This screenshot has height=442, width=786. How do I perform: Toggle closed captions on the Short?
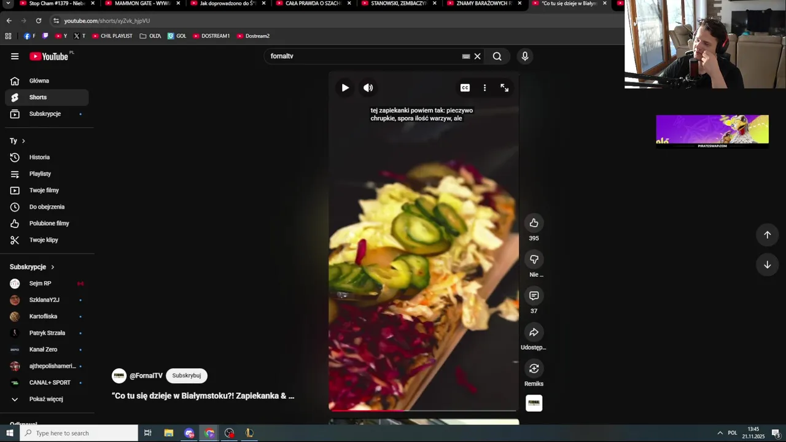coord(465,88)
